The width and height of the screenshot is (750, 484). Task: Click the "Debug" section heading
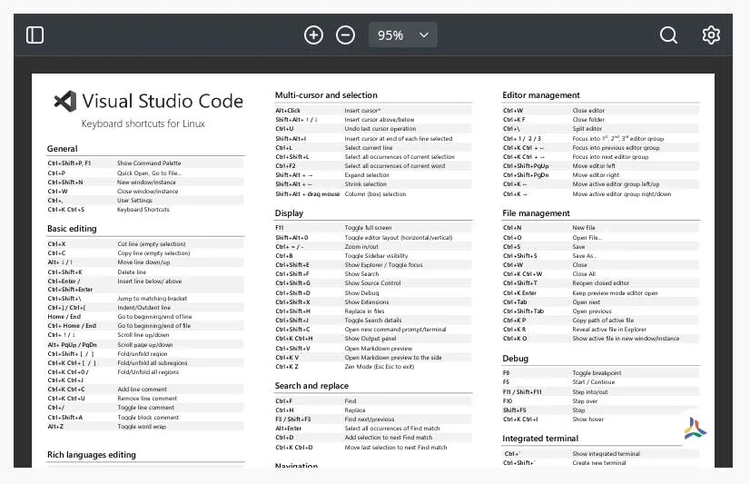coord(515,359)
